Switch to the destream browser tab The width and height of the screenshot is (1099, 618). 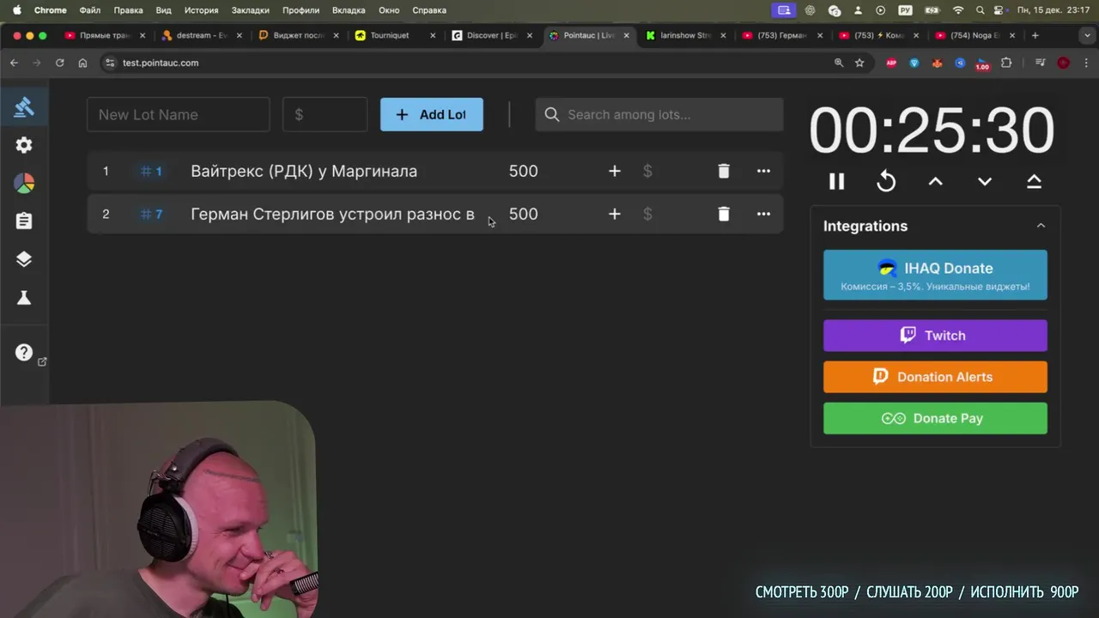pos(201,35)
